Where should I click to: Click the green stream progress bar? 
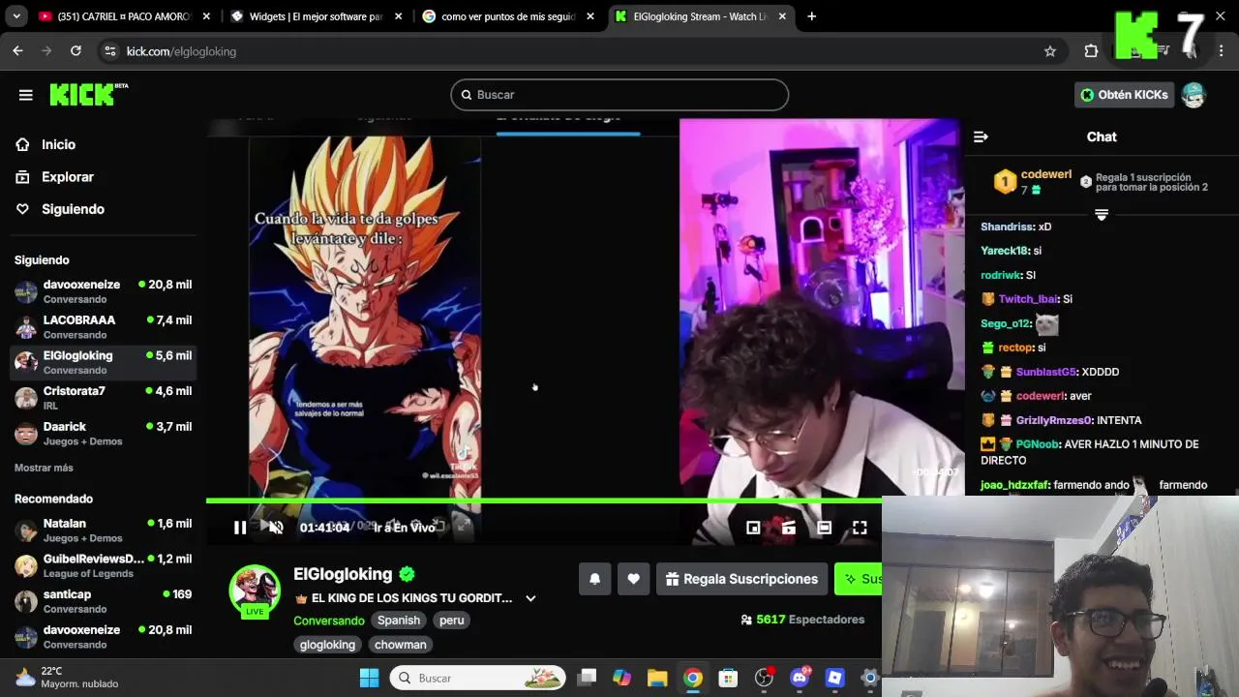click(x=543, y=500)
